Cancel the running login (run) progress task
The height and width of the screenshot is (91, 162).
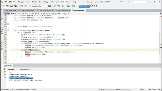[x=132, y=90]
